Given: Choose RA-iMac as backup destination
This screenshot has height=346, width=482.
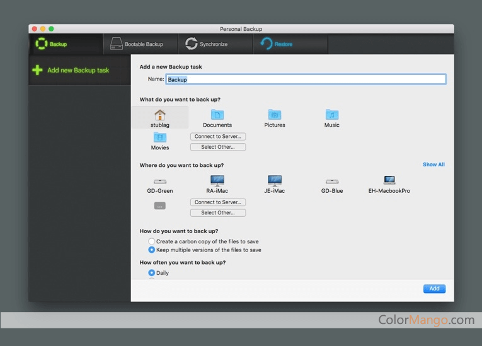Looking at the screenshot, I should click(x=217, y=181).
